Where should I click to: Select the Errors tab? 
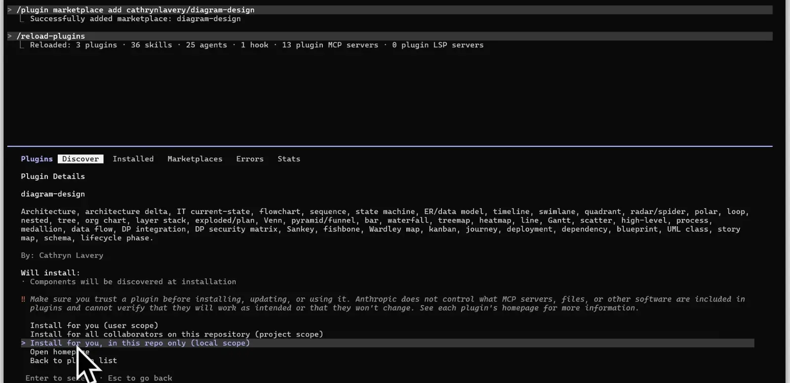click(250, 159)
